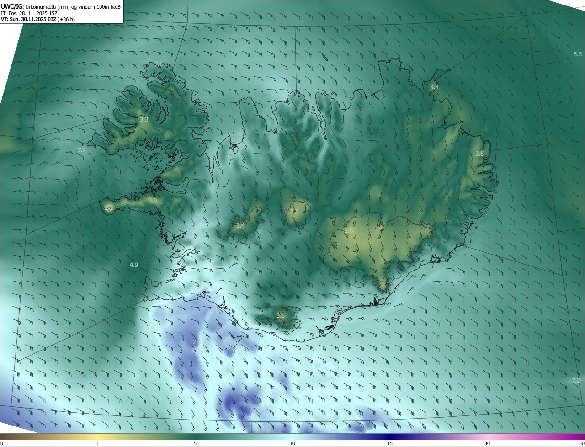Click the 7.2 value in the southeast sea corner
The height and width of the screenshot is (447, 585).
point(576,380)
